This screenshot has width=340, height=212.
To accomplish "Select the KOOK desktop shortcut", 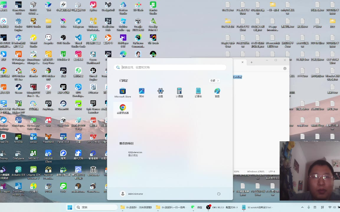I will [x=78, y=105].
